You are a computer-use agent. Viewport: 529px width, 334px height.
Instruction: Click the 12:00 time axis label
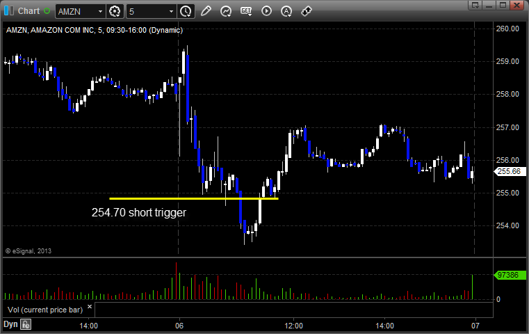coord(293,326)
